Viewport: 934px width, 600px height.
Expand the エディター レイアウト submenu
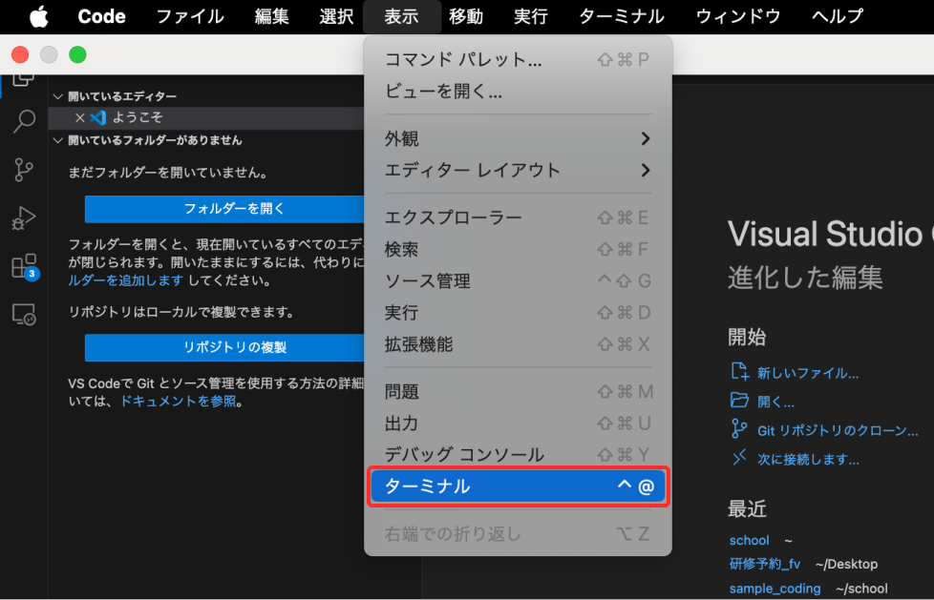pyautogui.click(x=518, y=170)
